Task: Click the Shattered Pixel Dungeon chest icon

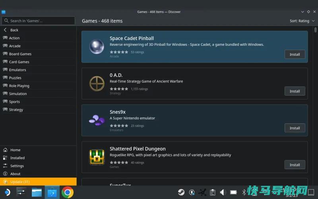Action: [97, 157]
